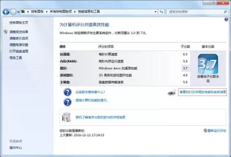Click question icon beside 这些数字意味着什么

68,92
